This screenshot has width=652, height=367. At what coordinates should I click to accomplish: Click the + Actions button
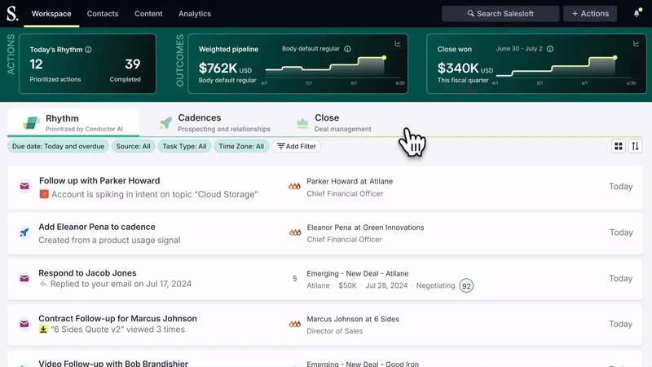tap(590, 14)
